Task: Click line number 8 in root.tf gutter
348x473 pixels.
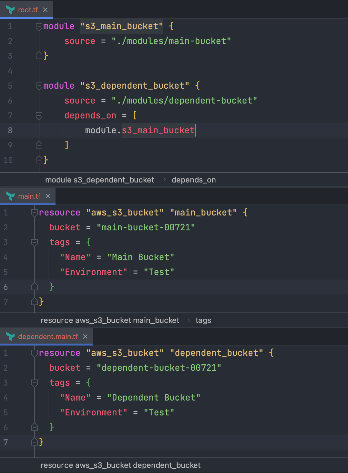Action: pos(10,130)
